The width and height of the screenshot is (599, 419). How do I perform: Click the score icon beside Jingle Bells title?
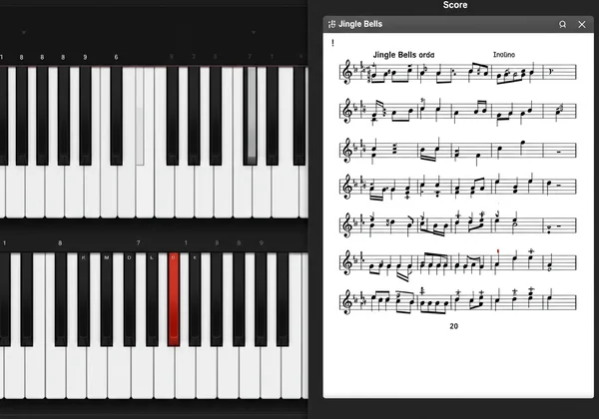pos(331,24)
